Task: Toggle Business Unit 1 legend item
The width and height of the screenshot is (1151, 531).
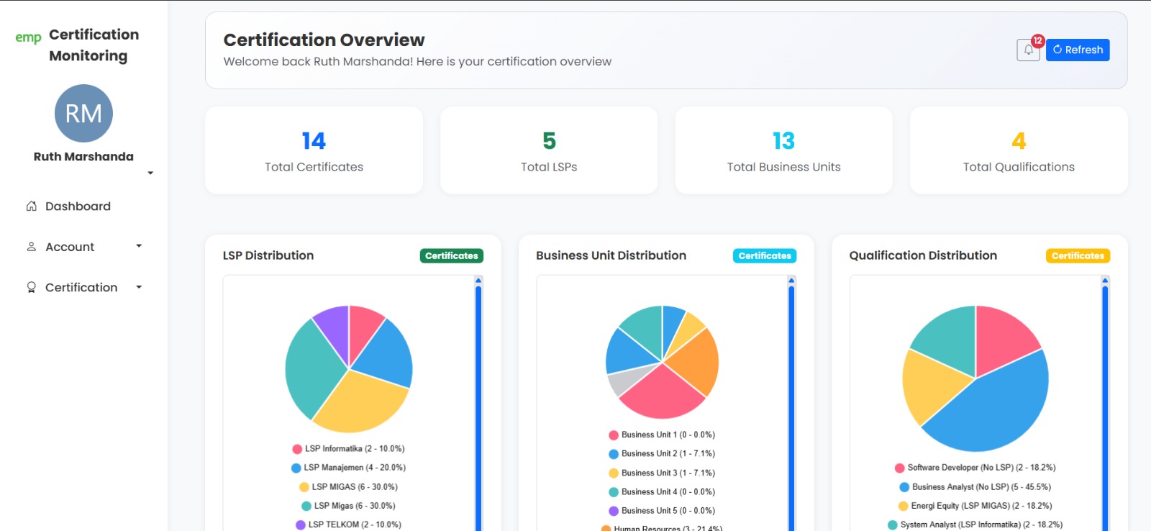Action: click(x=662, y=435)
